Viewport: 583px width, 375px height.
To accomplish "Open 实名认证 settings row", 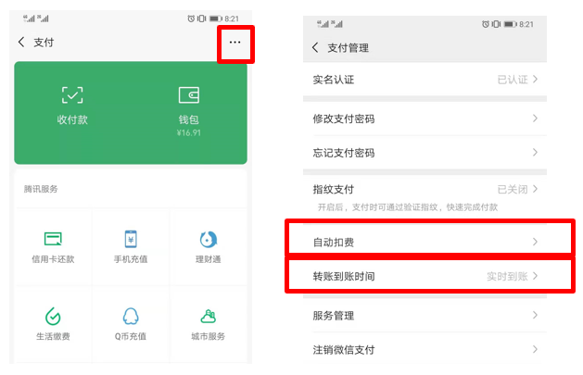I will (425, 79).
